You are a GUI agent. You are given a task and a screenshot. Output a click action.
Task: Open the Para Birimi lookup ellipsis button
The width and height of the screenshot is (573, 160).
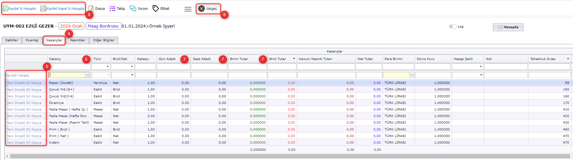coord(412,75)
